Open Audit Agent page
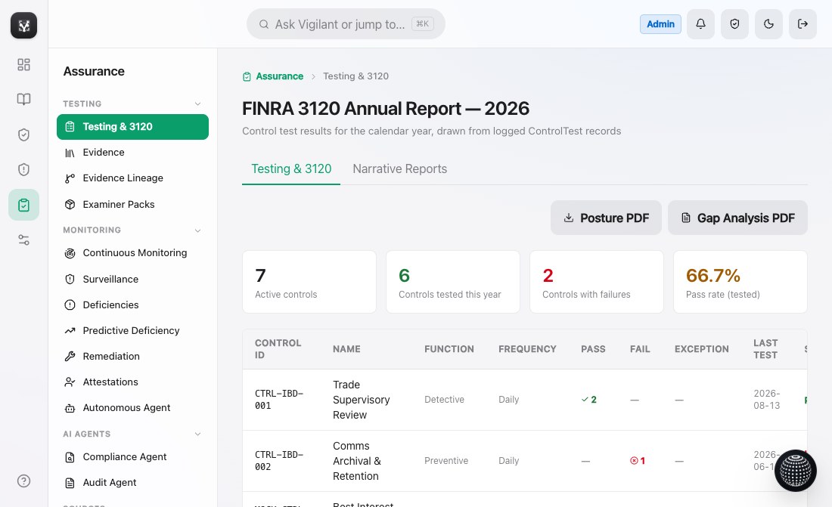Viewport: 832px width, 507px height. (132, 483)
